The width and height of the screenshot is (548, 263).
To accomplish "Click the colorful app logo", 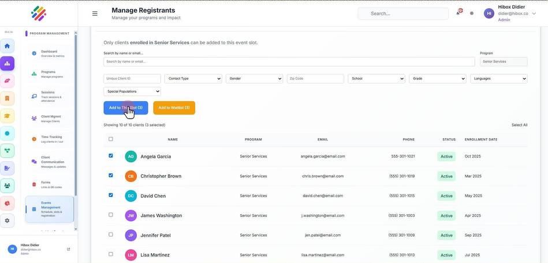I will pos(39,14).
